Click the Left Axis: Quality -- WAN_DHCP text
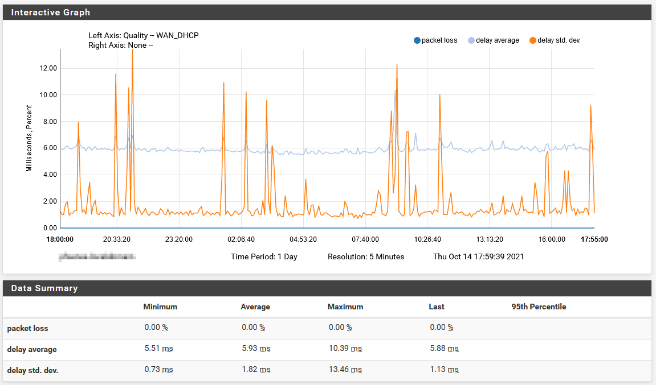The height and width of the screenshot is (385, 656). (x=144, y=35)
